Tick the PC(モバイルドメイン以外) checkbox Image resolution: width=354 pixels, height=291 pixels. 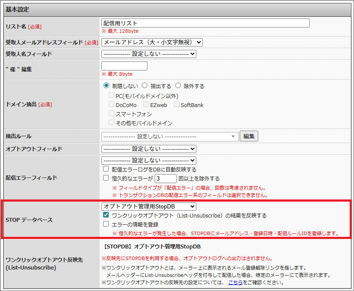click(112, 96)
